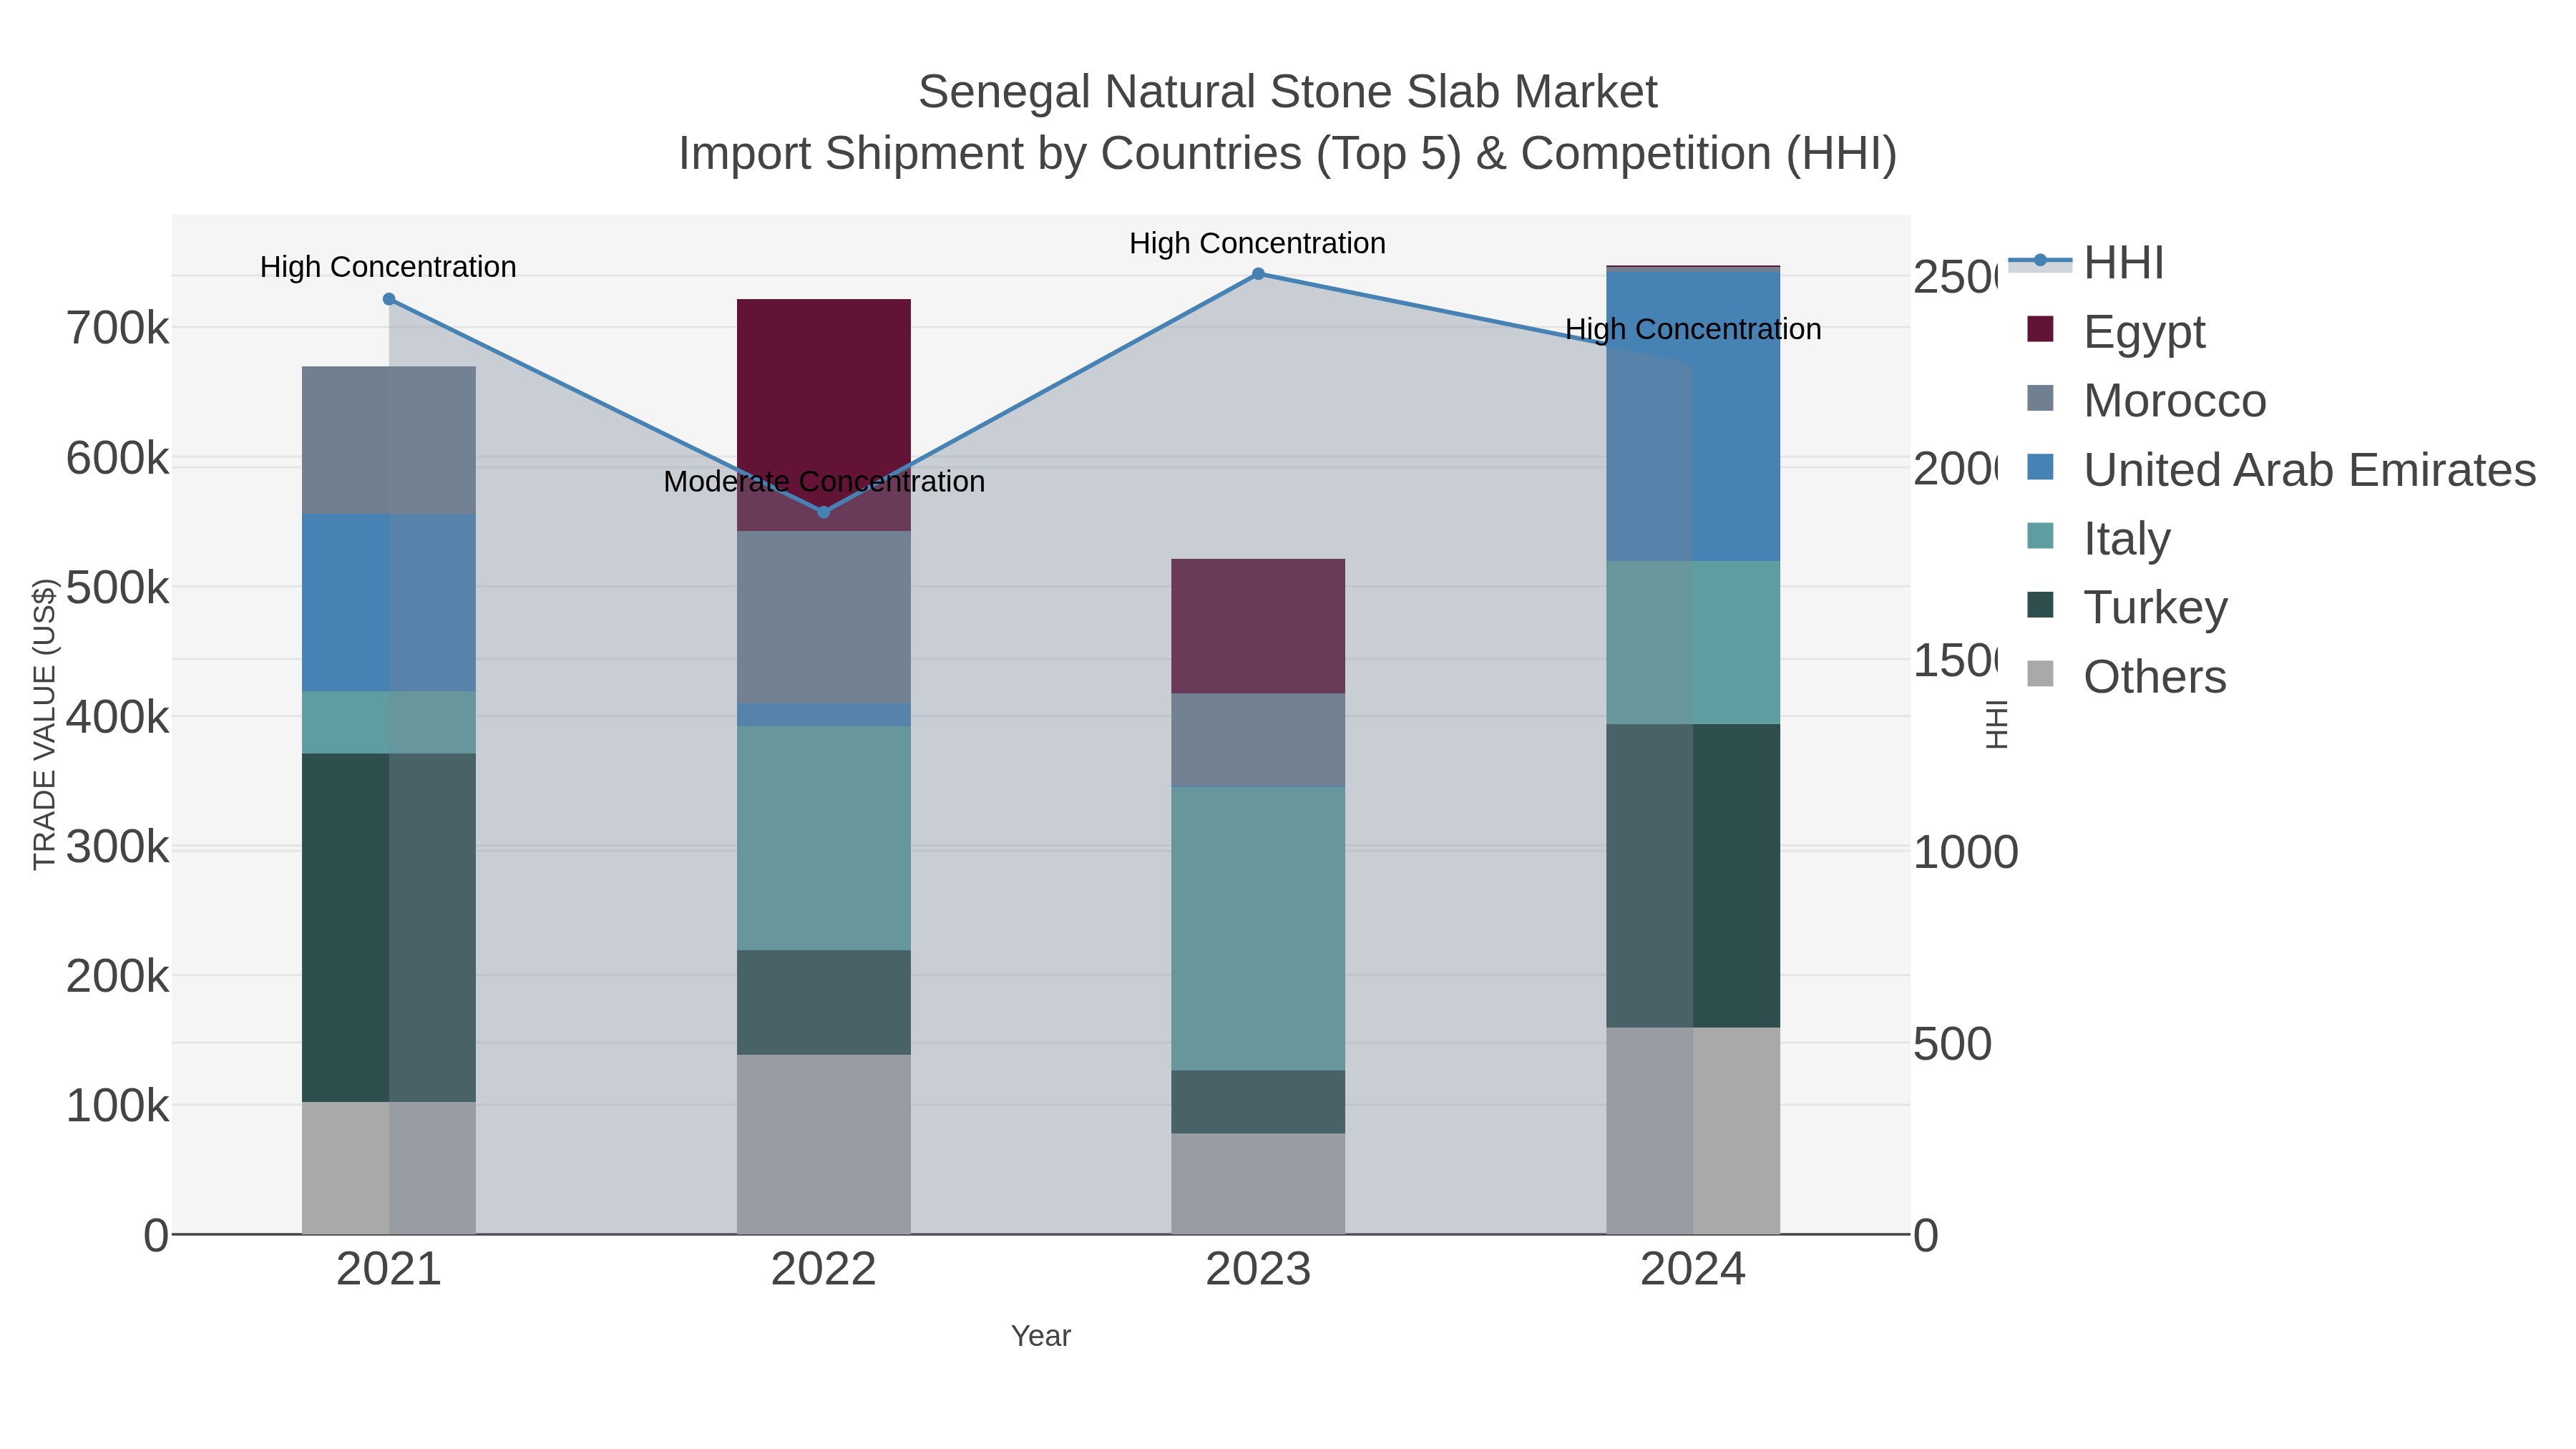Viewport: 2576px width, 1449px height.
Task: Toggle United Arab Emirates legend entry
Action: (x=2281, y=470)
